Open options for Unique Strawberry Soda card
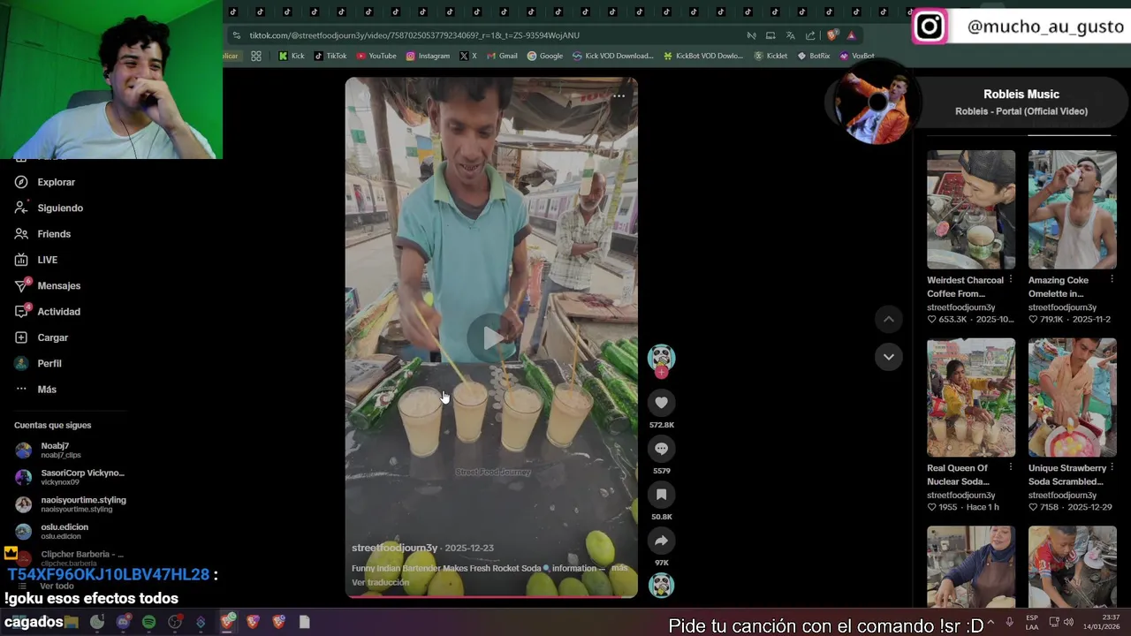Viewport: 1131px width, 636px height. 1112,468
